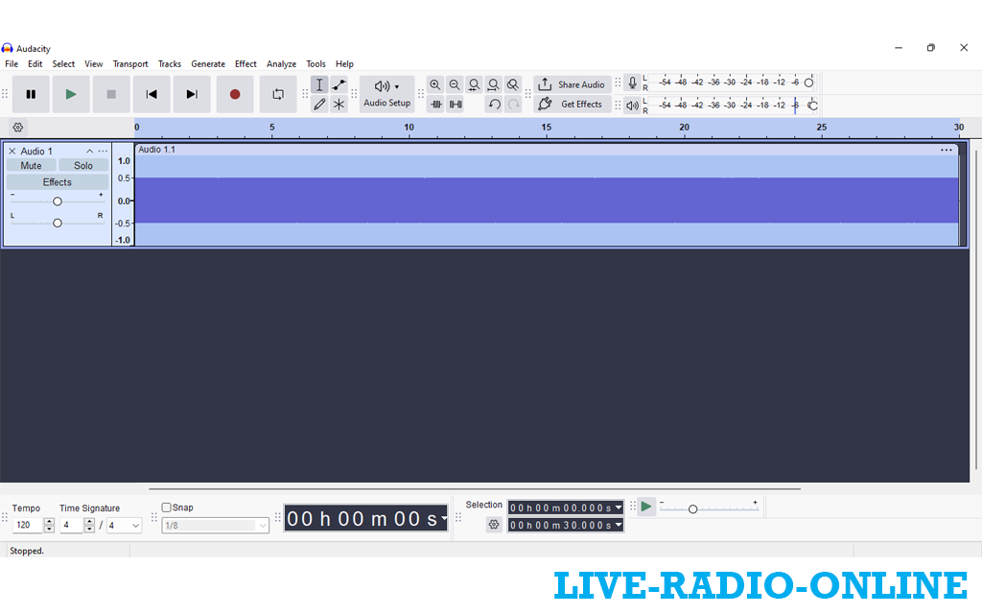This screenshot has height=614, width=982.
Task: Open timeline options gear icon
Action: point(18,128)
